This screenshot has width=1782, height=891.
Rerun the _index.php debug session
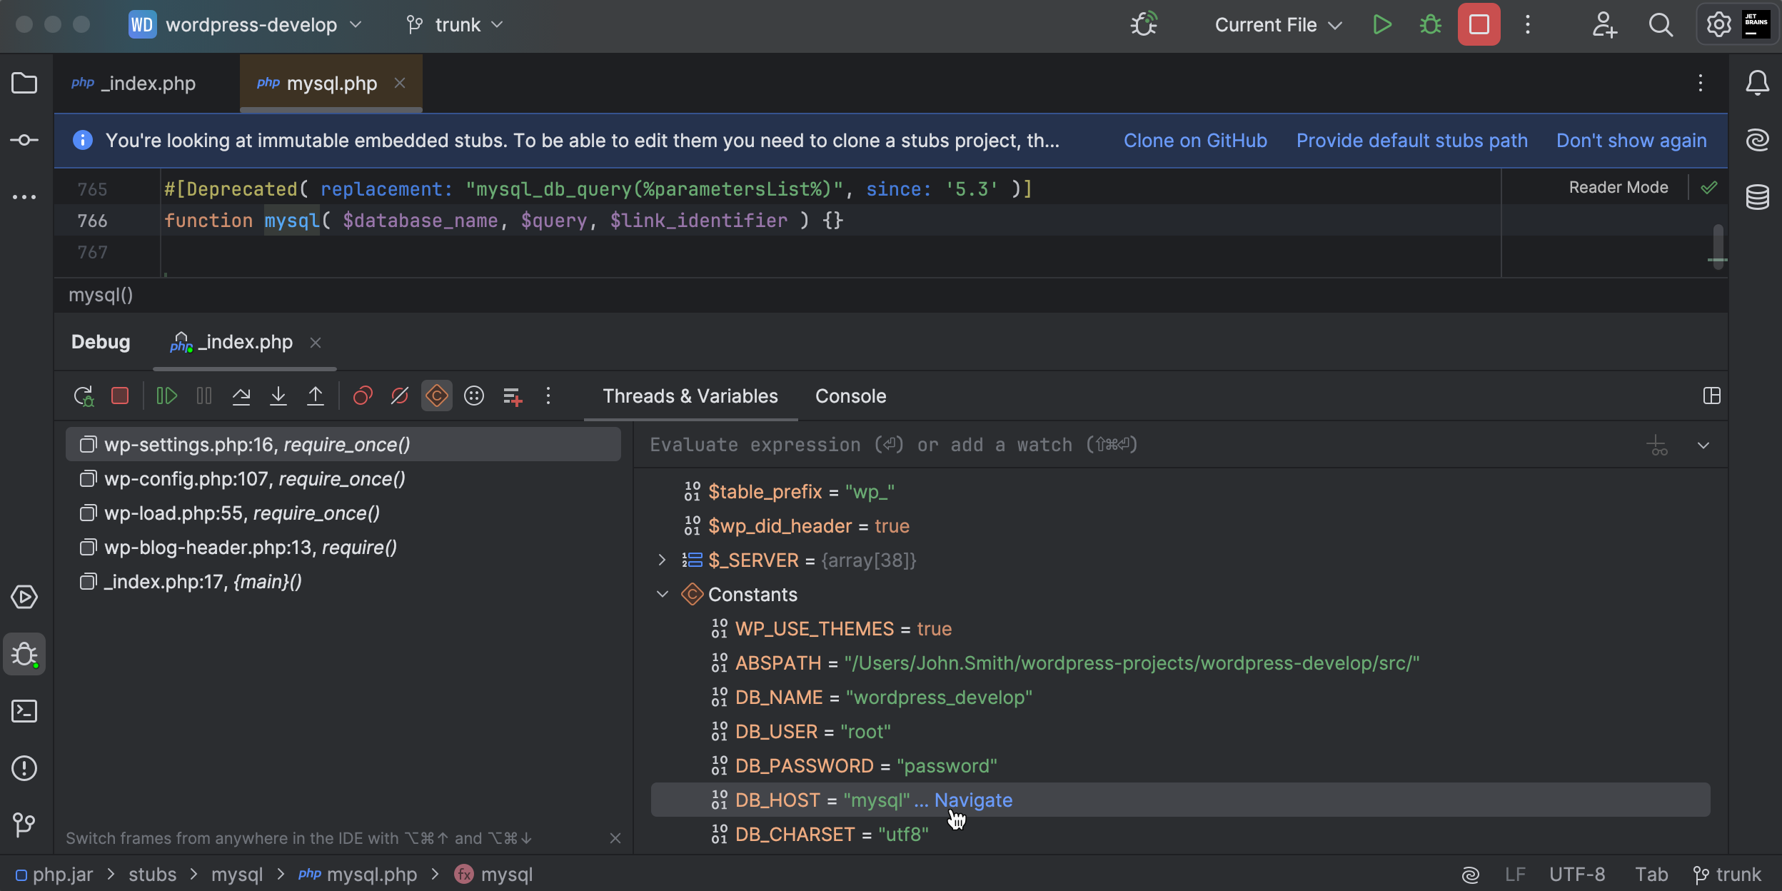(84, 396)
